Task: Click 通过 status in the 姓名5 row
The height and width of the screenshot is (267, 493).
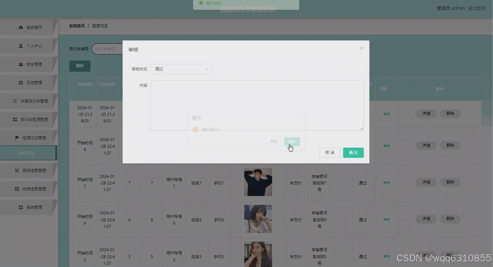Action: coord(363,257)
